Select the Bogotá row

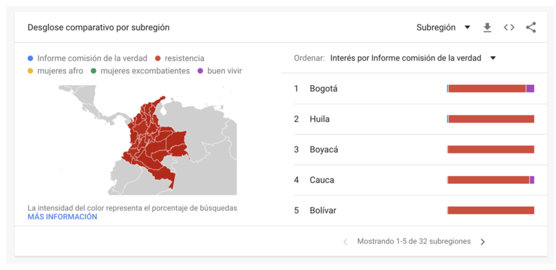pos(414,89)
